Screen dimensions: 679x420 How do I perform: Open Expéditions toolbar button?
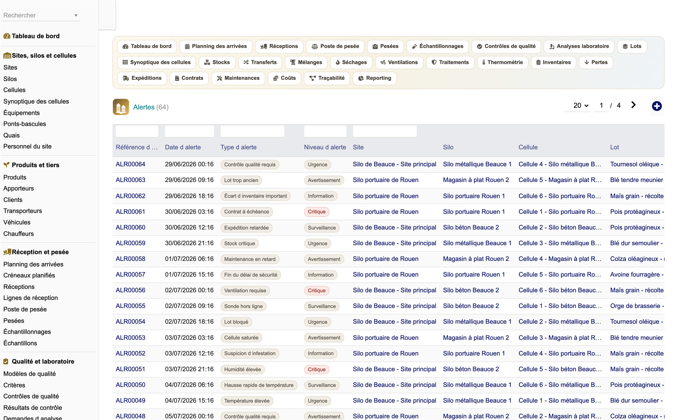click(x=142, y=78)
